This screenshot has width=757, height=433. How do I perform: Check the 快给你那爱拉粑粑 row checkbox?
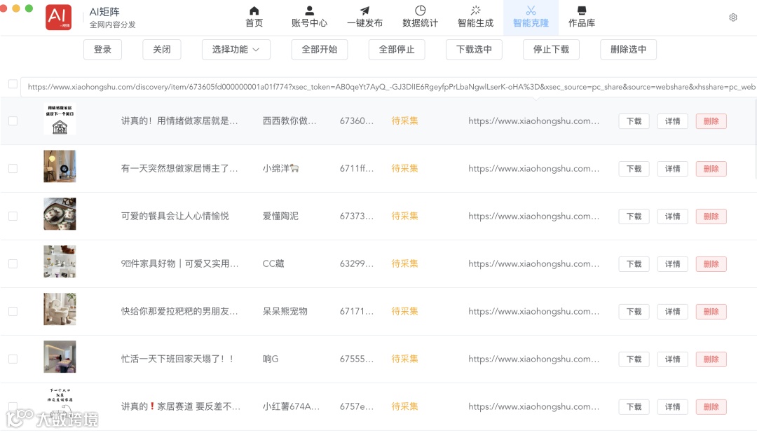[13, 311]
